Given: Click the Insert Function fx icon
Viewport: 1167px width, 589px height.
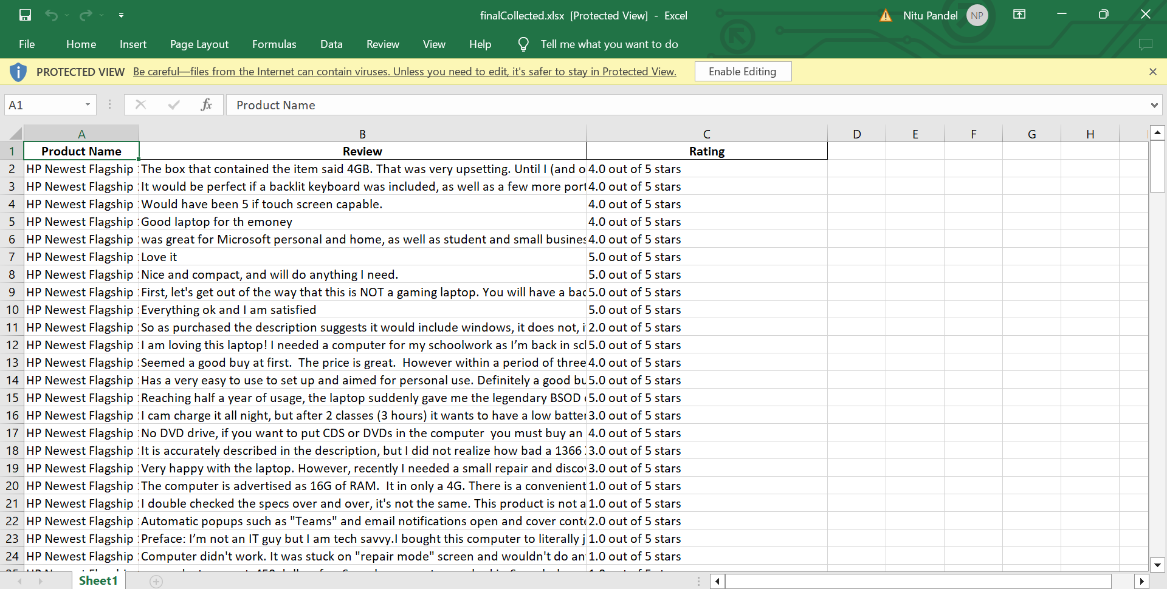Looking at the screenshot, I should point(207,105).
